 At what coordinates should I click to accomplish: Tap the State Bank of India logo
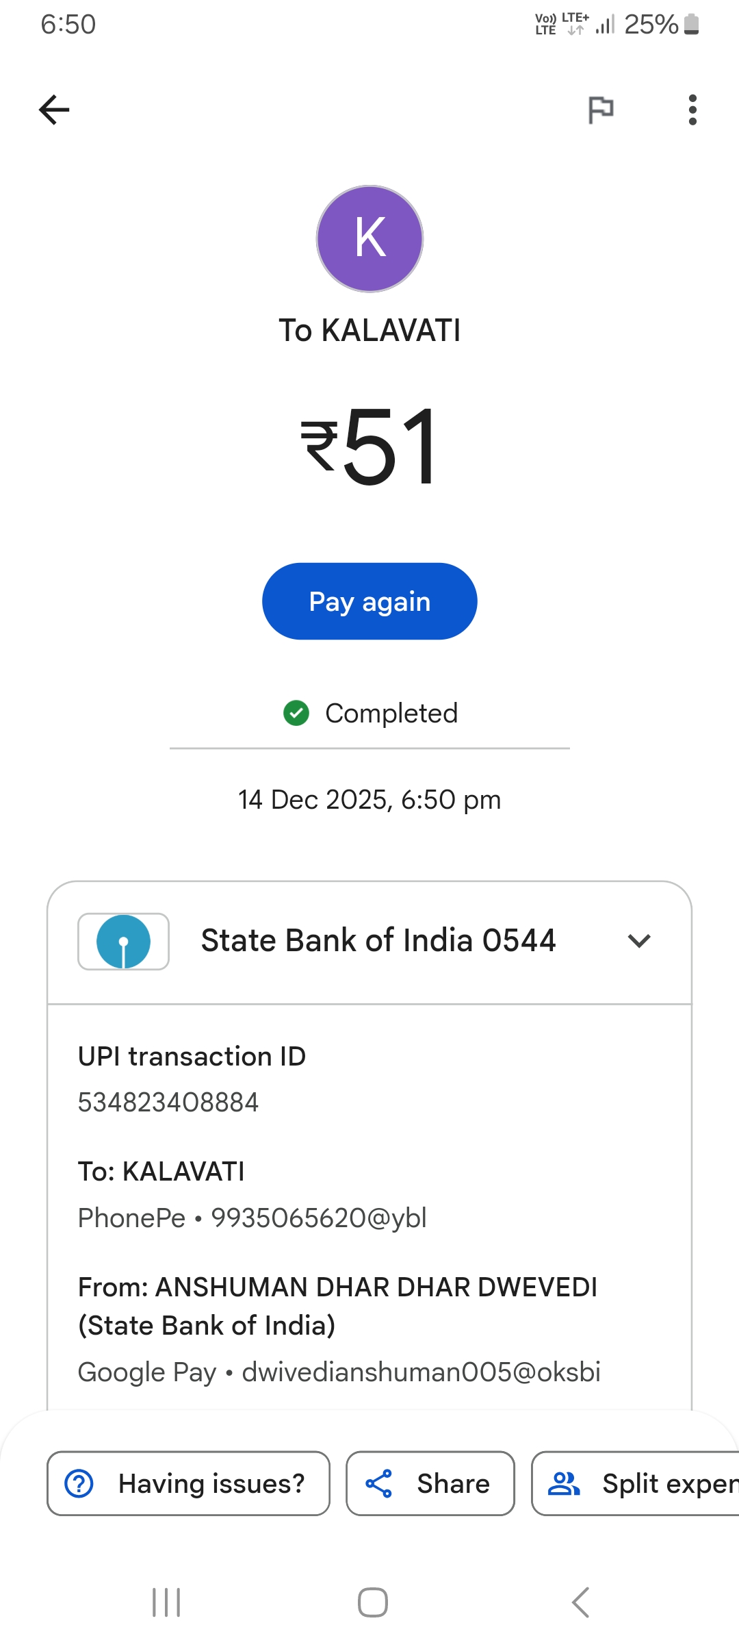[x=124, y=941]
